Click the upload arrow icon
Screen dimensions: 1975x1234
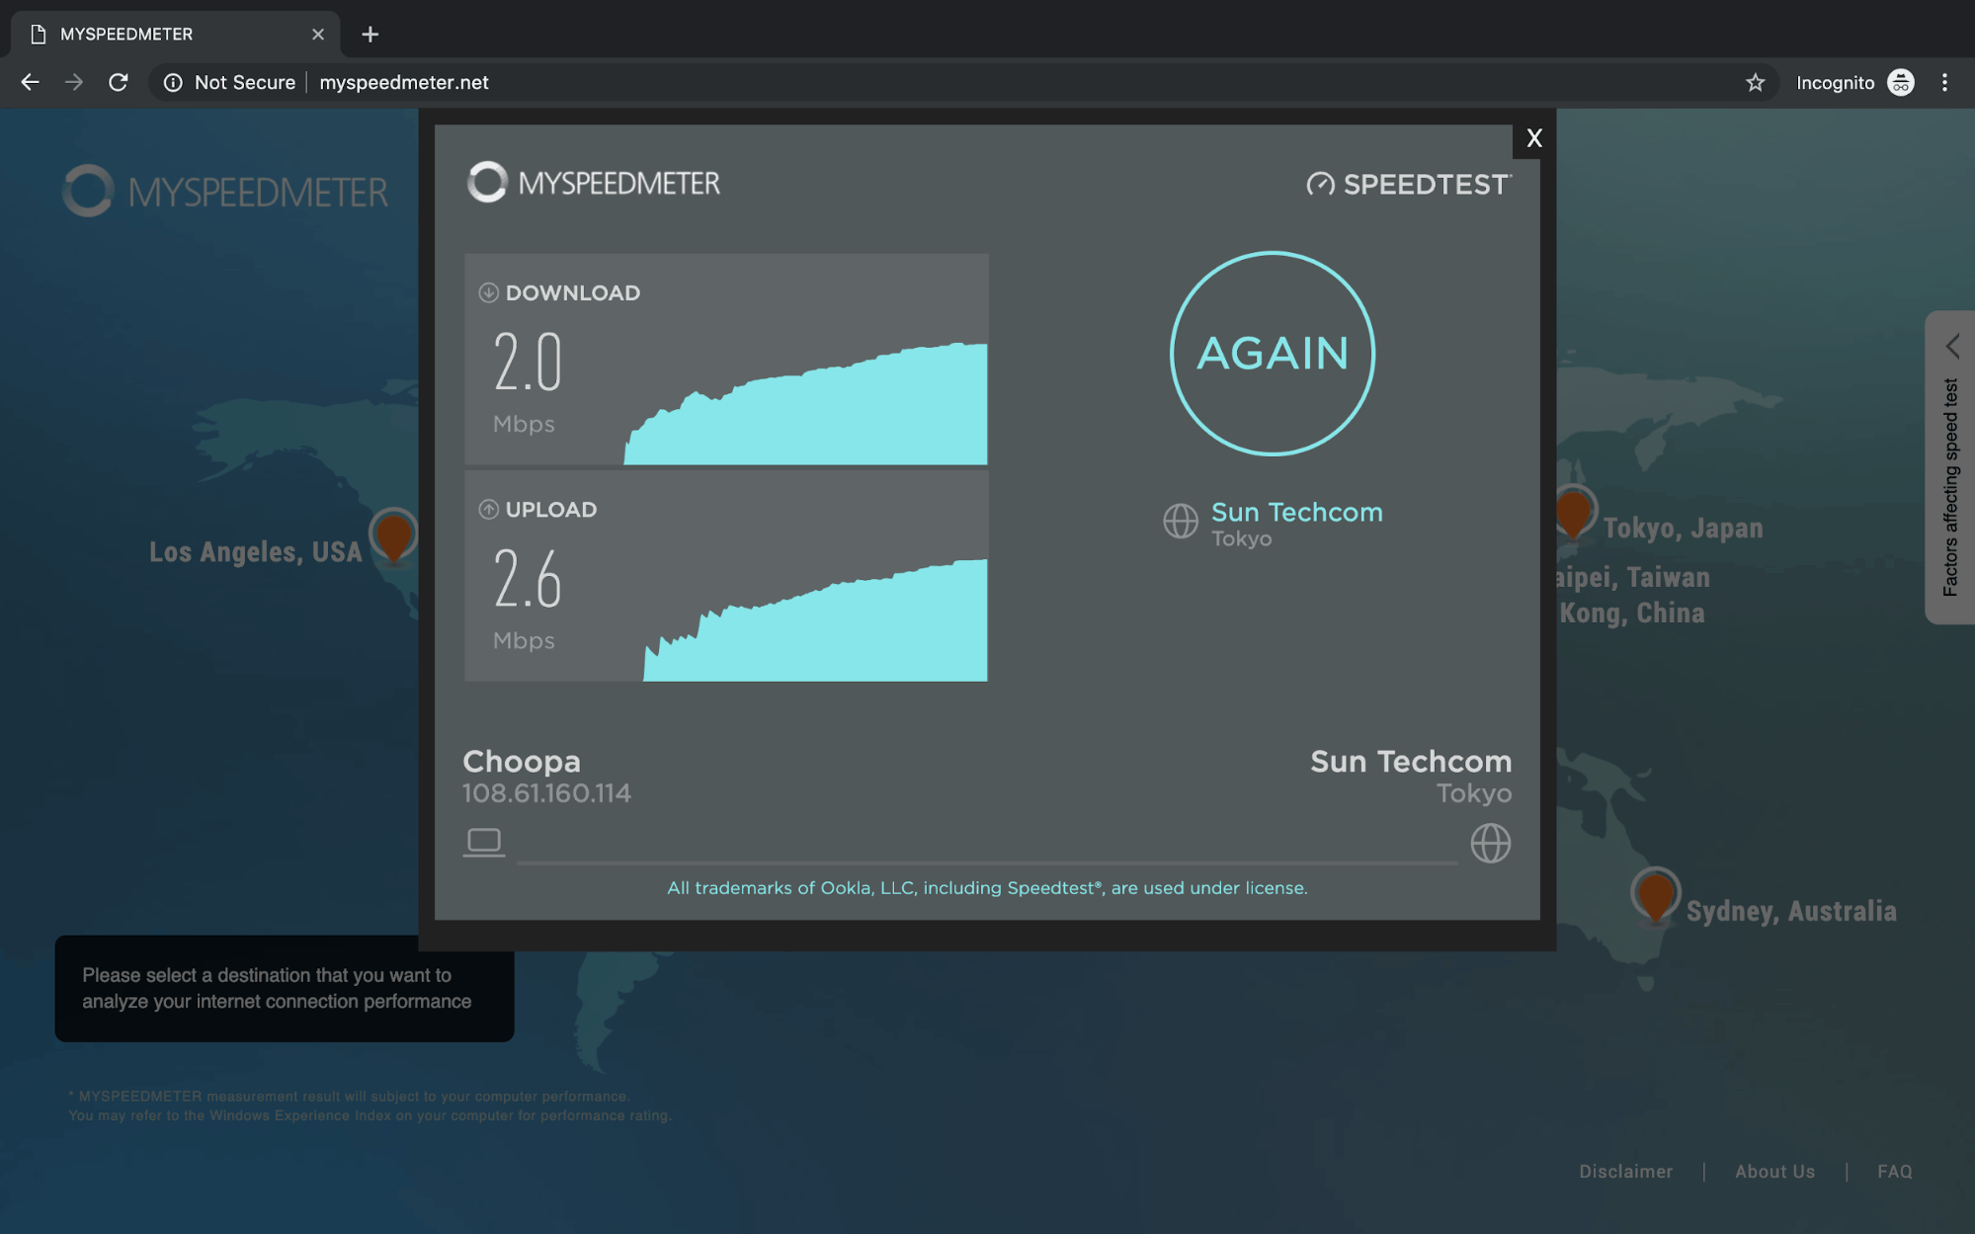pos(488,509)
